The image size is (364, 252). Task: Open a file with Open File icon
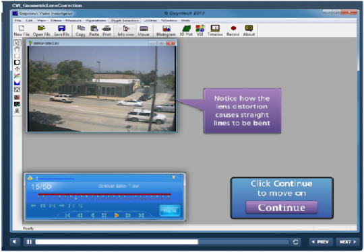[x=42, y=30]
